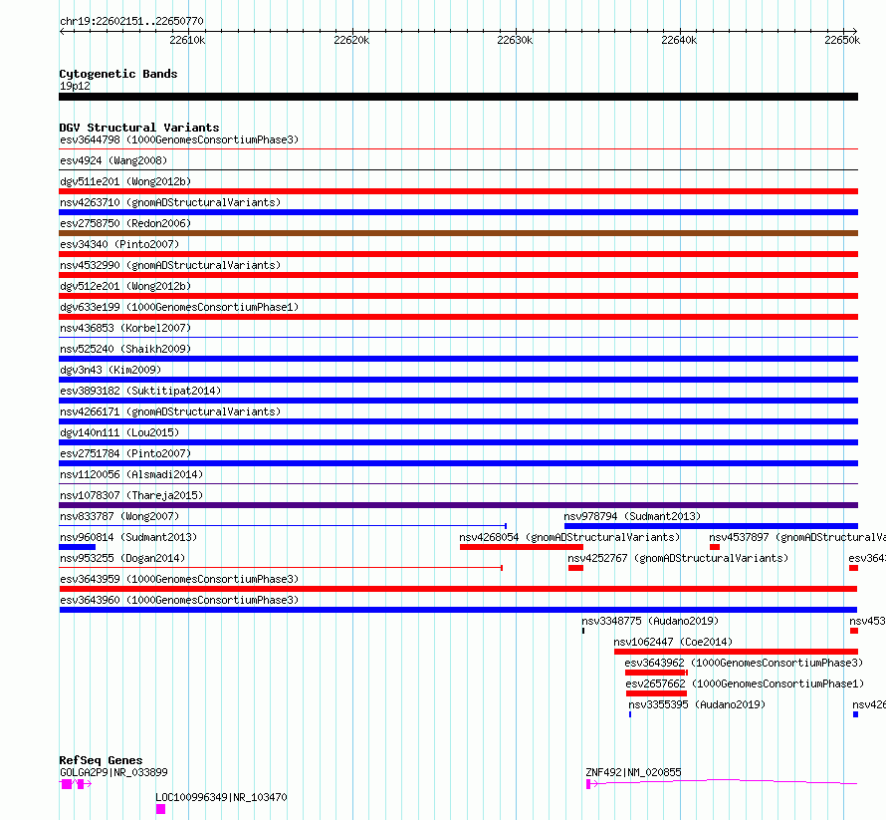Select the chr19:22602151..22650770 coordinates text
886x820 pixels.
pos(131,22)
